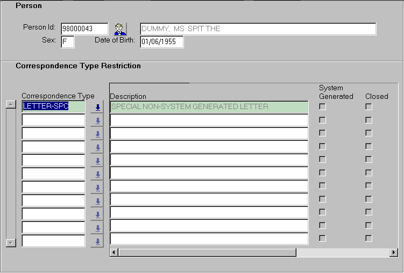Click the vertical scrollbar down arrow
404x273 pixels.
10,243
